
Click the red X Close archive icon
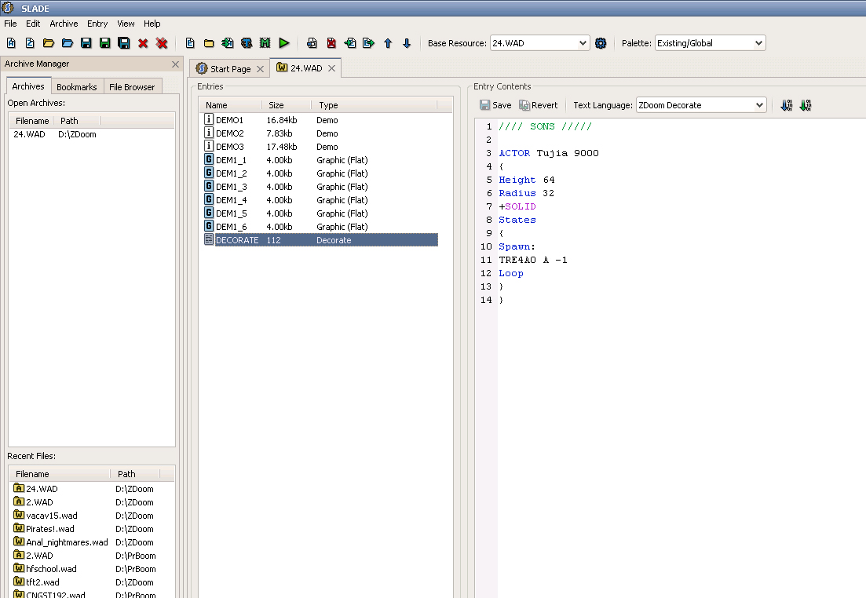click(x=143, y=43)
